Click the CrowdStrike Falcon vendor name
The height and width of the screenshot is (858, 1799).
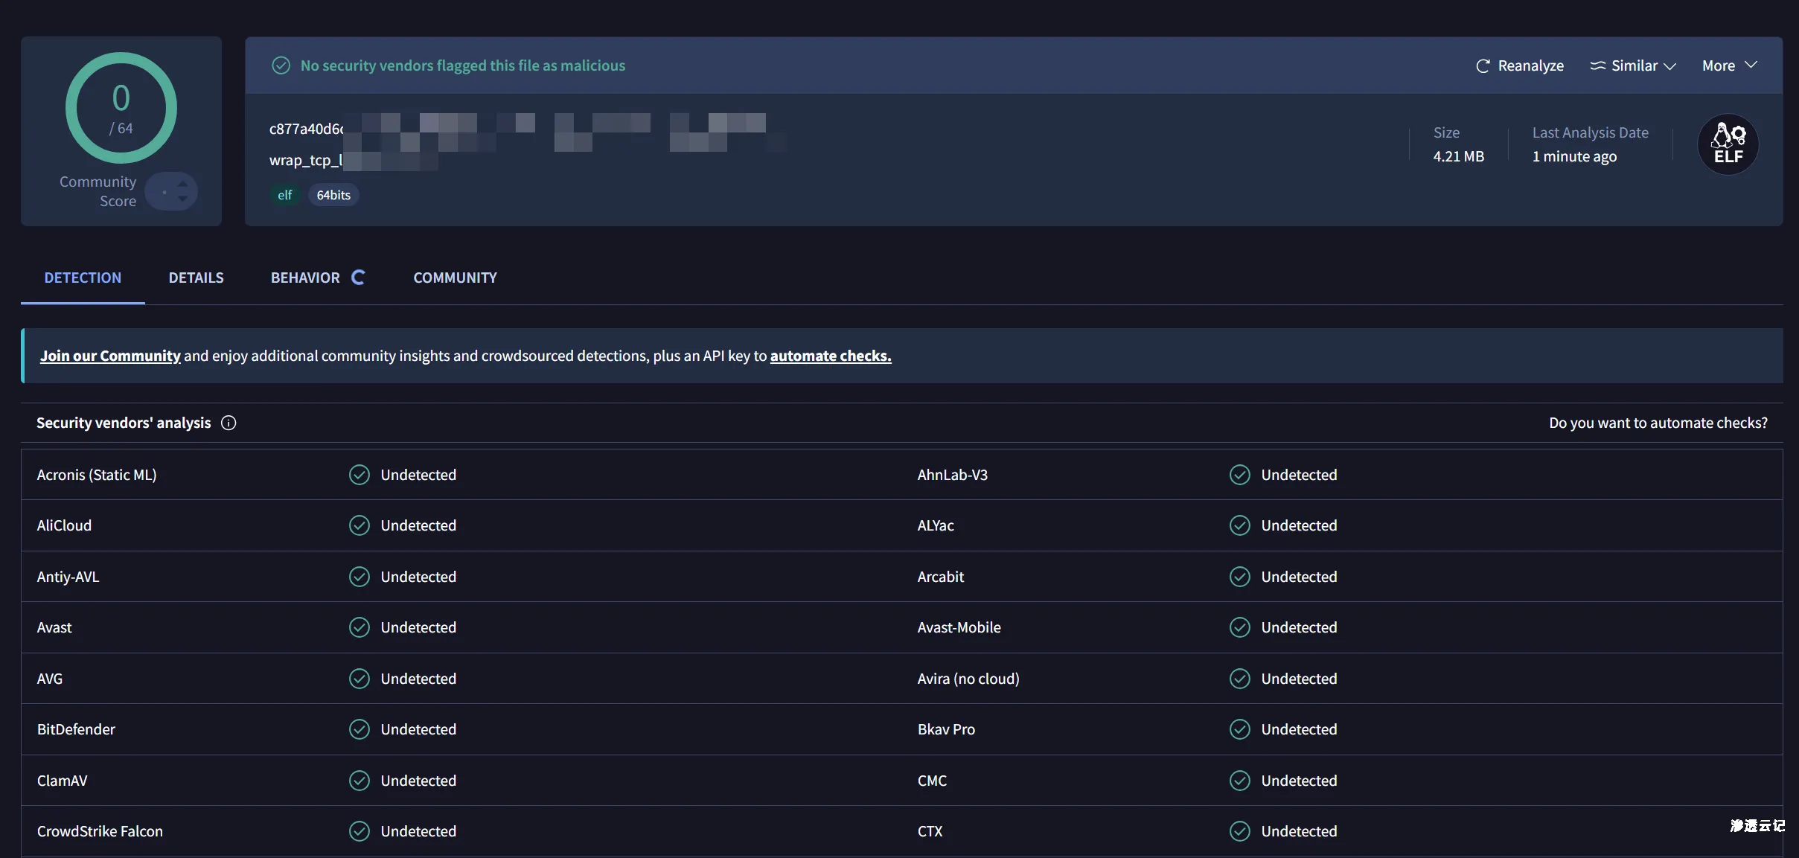pyautogui.click(x=100, y=831)
